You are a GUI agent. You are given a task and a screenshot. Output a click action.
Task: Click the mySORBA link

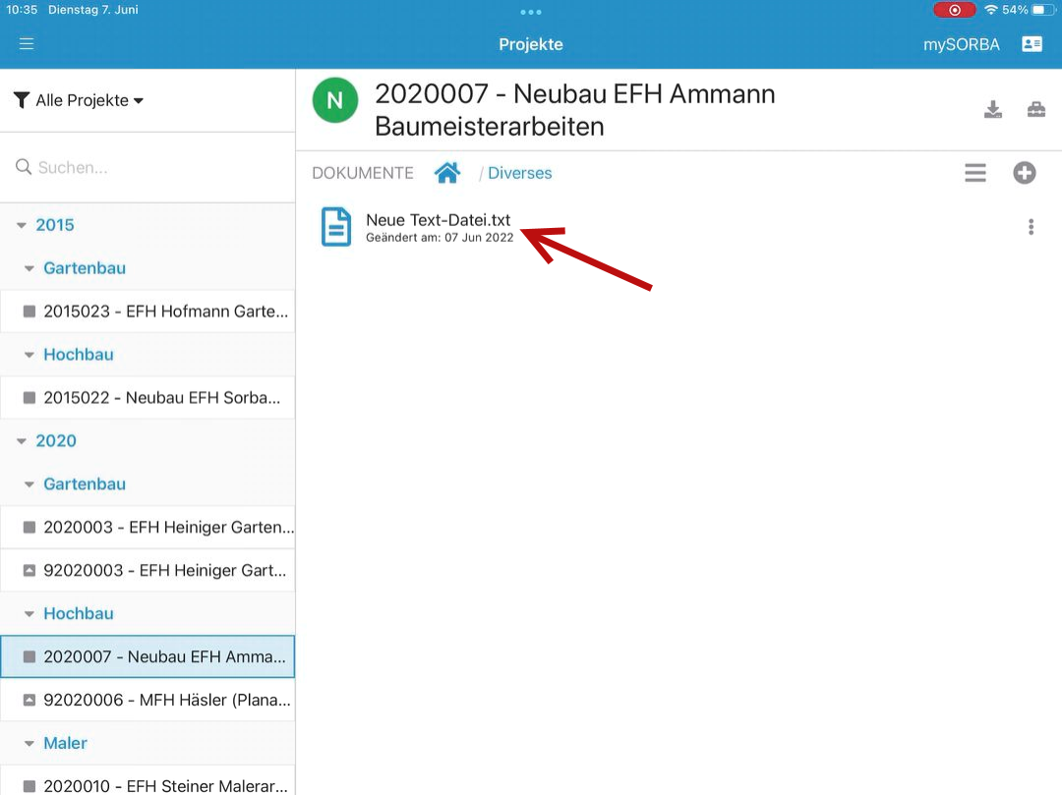pyautogui.click(x=961, y=44)
